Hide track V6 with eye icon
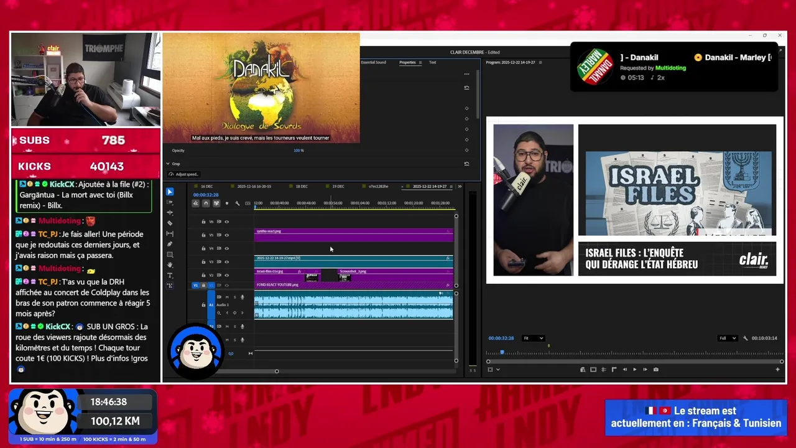The width and height of the screenshot is (796, 448). coord(226,222)
